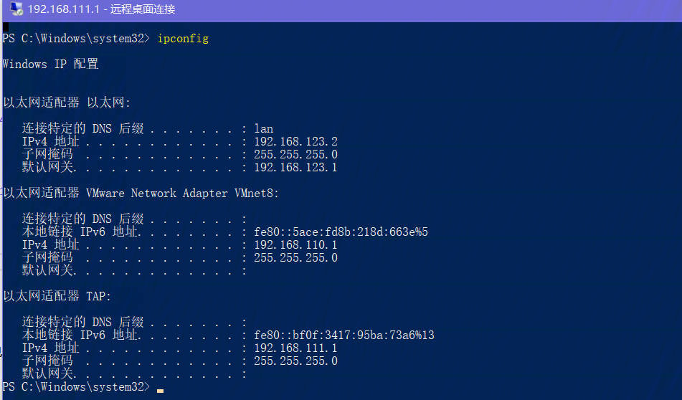Screen dimensions: 682x400
Task: Click the Remote Desktop Connection icon in title bar
Action: [16, 9]
